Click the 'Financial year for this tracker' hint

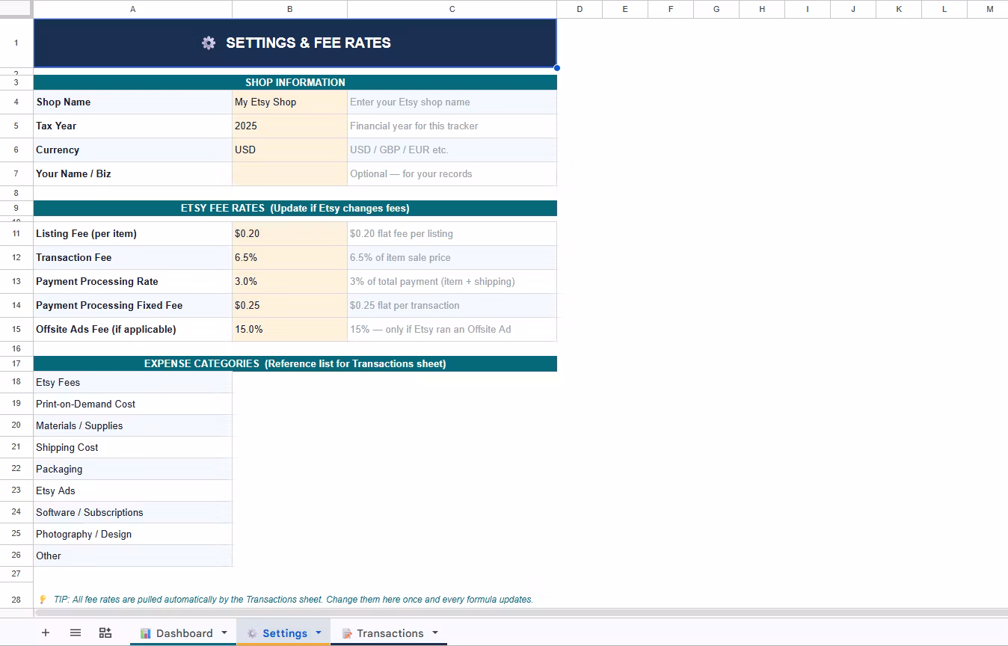coord(452,126)
